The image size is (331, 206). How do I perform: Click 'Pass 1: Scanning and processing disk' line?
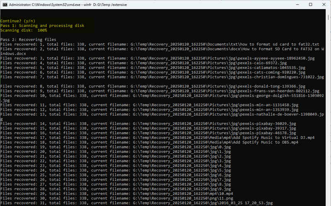[42, 26]
